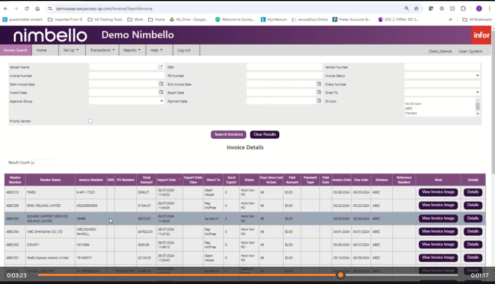Open the Reports menu
The width and height of the screenshot is (495, 284).
click(132, 50)
